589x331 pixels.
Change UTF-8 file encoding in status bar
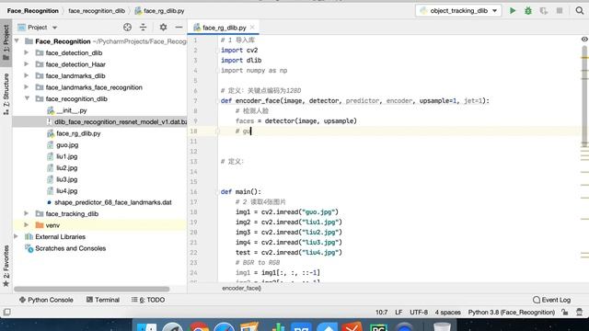click(419, 312)
